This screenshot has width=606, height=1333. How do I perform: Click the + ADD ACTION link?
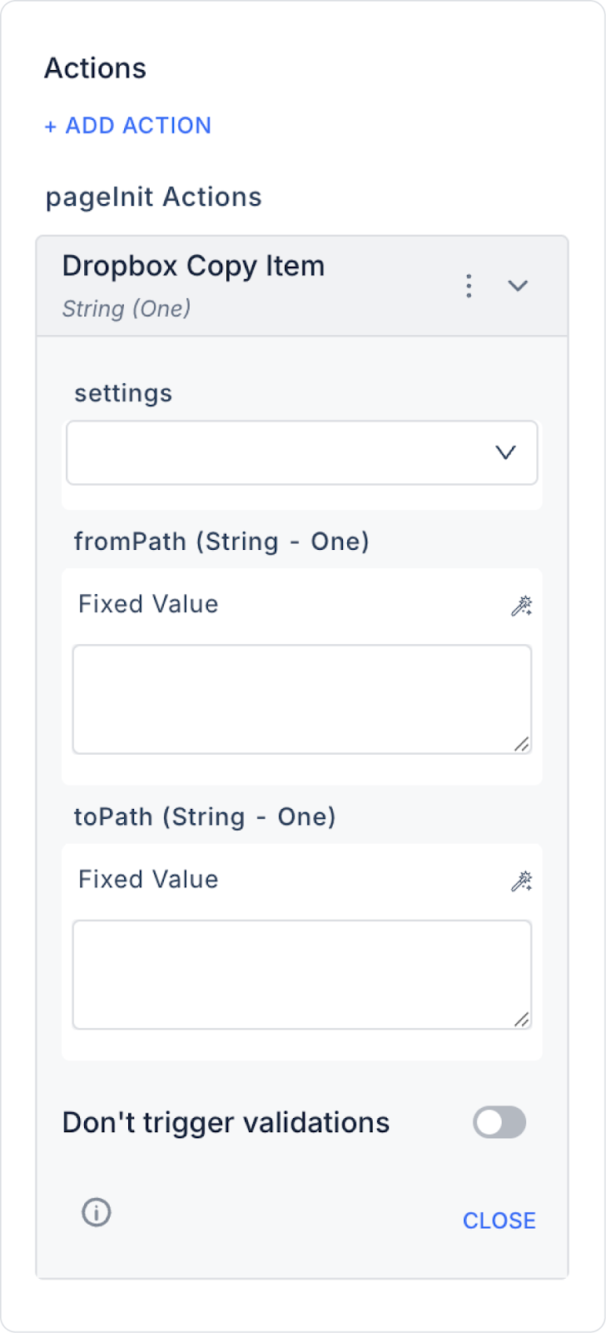[x=128, y=126]
